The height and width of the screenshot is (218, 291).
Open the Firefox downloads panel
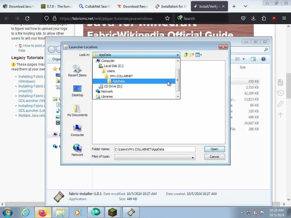253,18
